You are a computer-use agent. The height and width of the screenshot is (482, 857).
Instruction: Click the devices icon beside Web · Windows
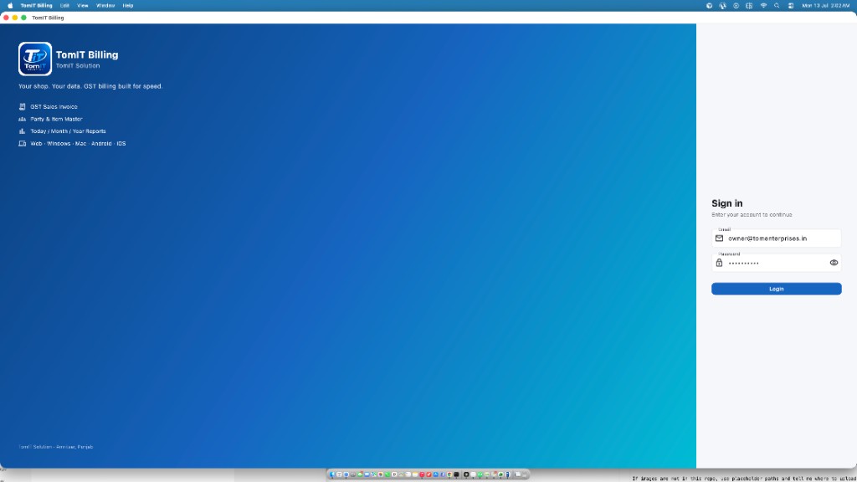coord(22,144)
